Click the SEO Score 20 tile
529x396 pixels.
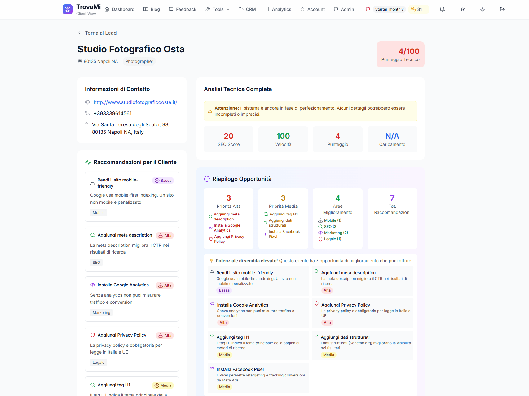229,139
